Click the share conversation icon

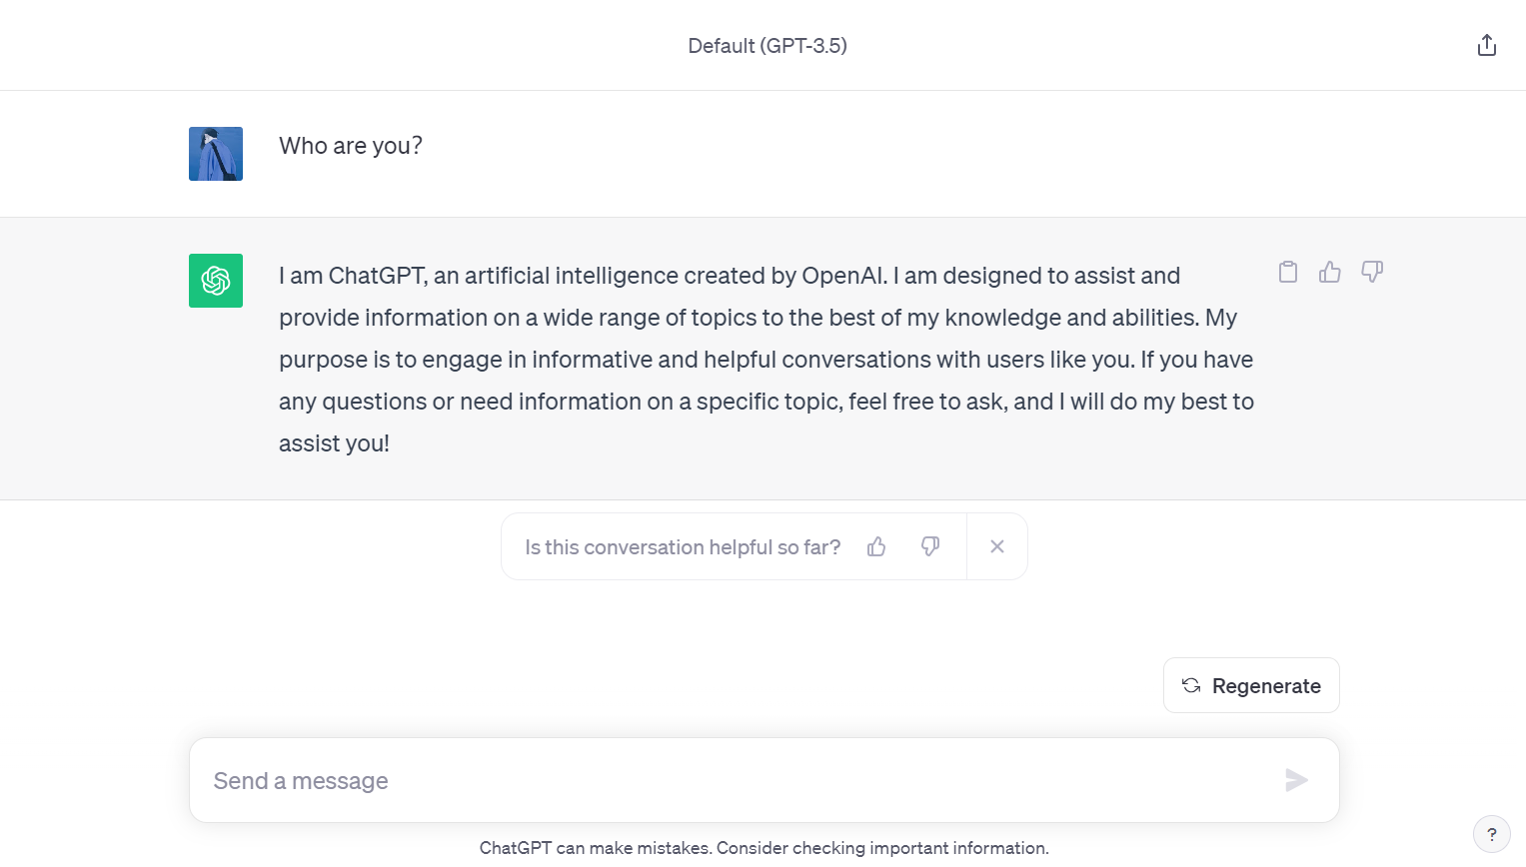pyautogui.click(x=1487, y=45)
